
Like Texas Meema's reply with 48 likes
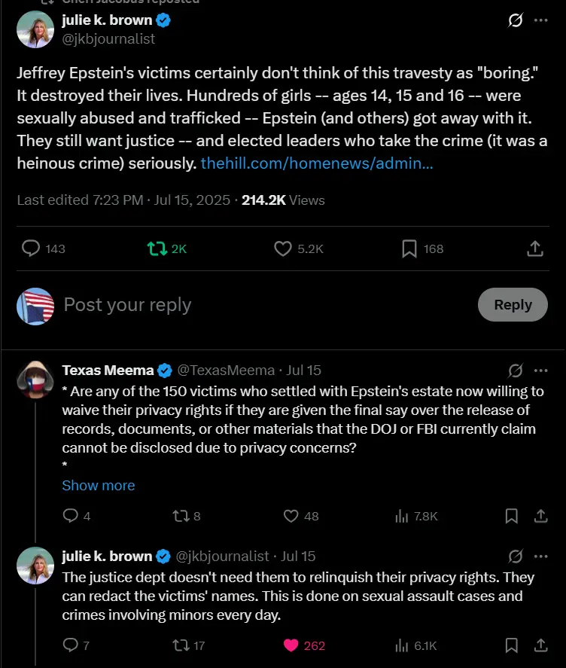(291, 516)
